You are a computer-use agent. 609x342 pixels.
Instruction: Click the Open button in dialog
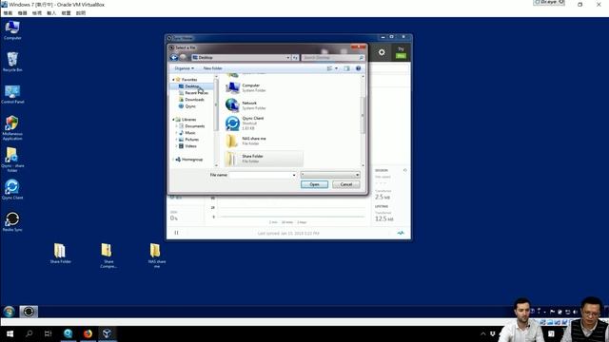(x=314, y=184)
